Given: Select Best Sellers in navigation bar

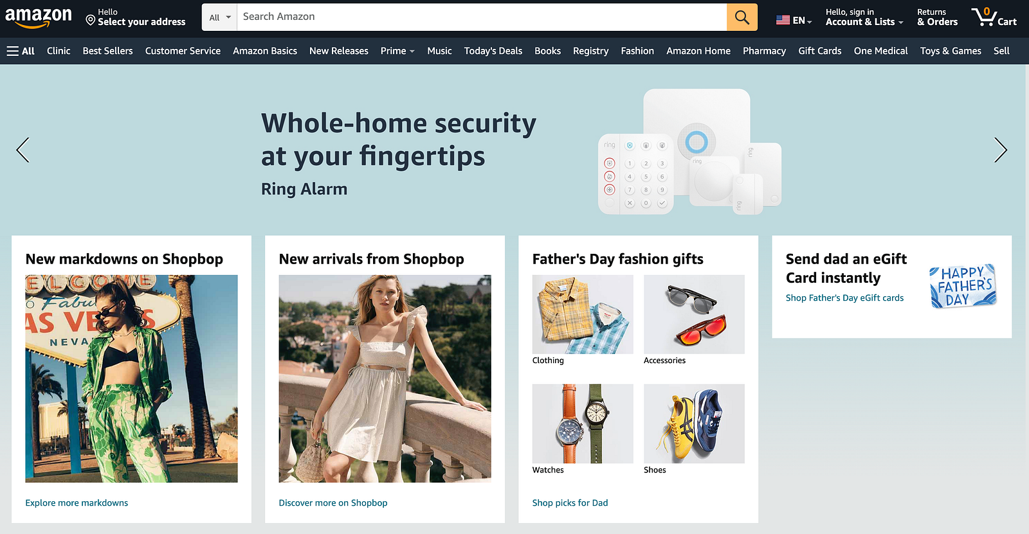Looking at the screenshot, I should [107, 51].
